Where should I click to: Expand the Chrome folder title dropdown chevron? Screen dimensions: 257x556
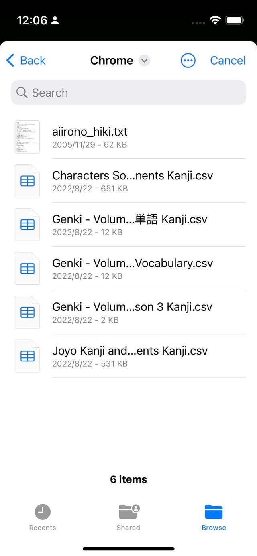(x=144, y=61)
